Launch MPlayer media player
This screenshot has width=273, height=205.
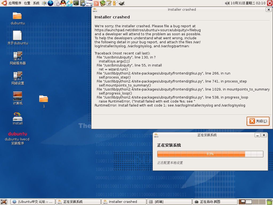click(x=89, y=3)
